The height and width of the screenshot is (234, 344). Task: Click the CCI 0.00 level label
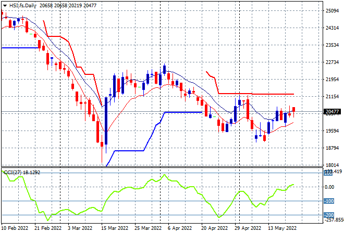point(329,187)
